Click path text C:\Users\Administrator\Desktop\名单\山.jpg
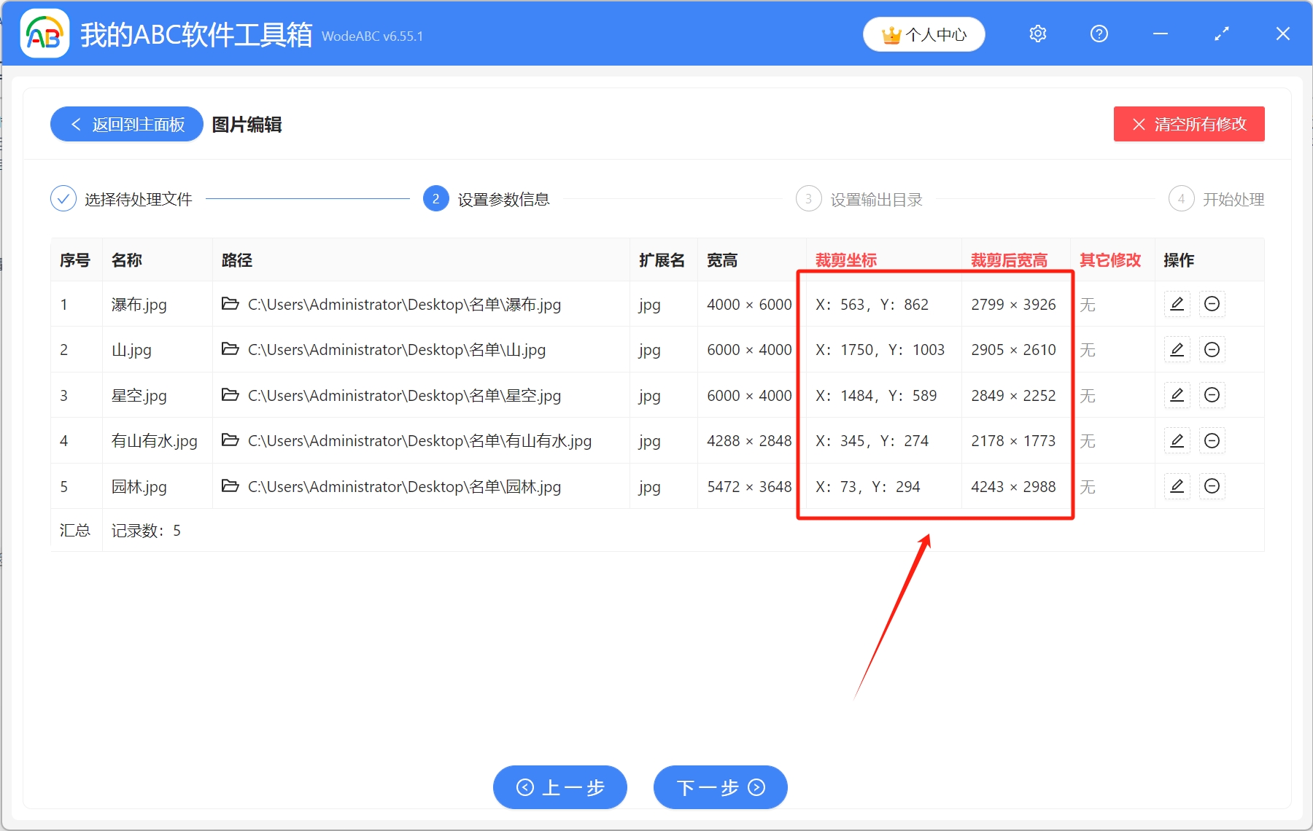The image size is (1313, 831). pyautogui.click(x=397, y=350)
